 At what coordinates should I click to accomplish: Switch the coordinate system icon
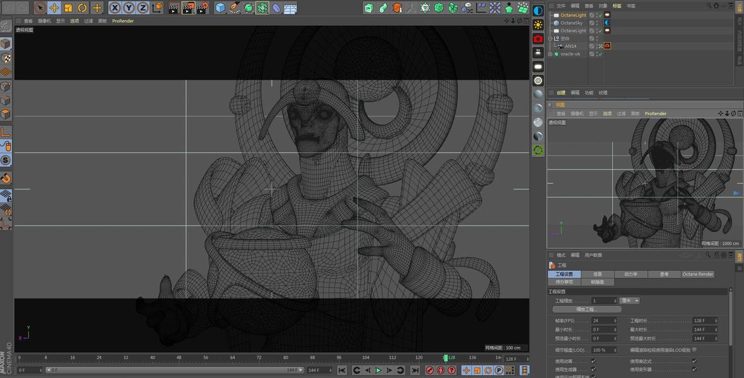point(157,8)
